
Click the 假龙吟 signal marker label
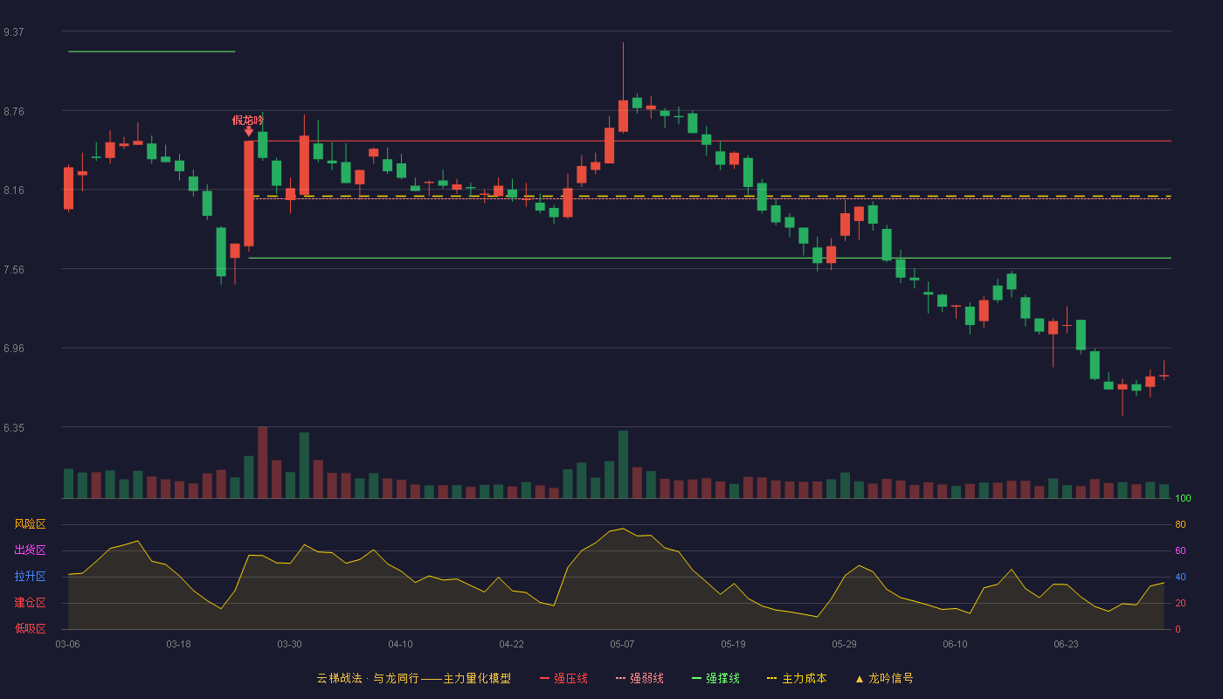coord(248,121)
